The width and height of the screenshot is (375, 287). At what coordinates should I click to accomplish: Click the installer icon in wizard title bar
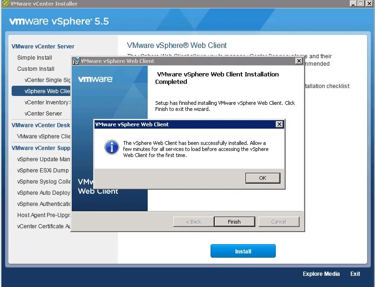[x=76, y=61]
